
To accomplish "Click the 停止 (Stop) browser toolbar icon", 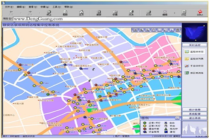I will pyautogui.click(x=49, y=13).
